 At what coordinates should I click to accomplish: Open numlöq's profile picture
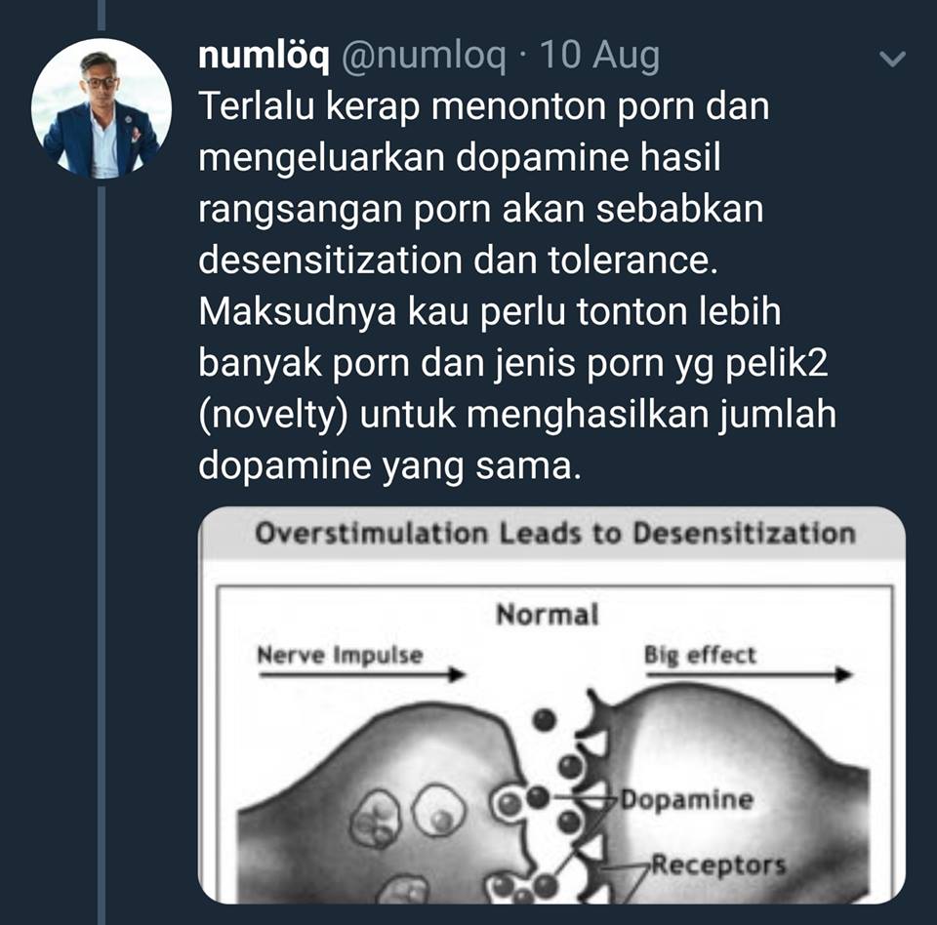(x=101, y=108)
